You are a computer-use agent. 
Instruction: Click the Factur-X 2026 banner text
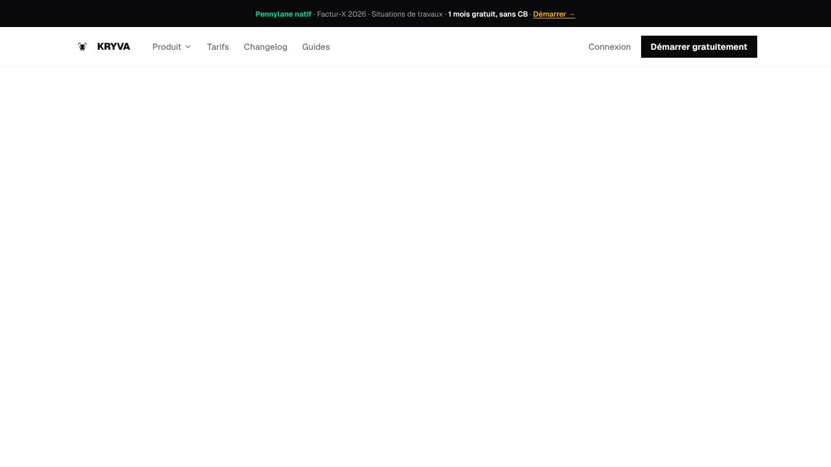(342, 14)
